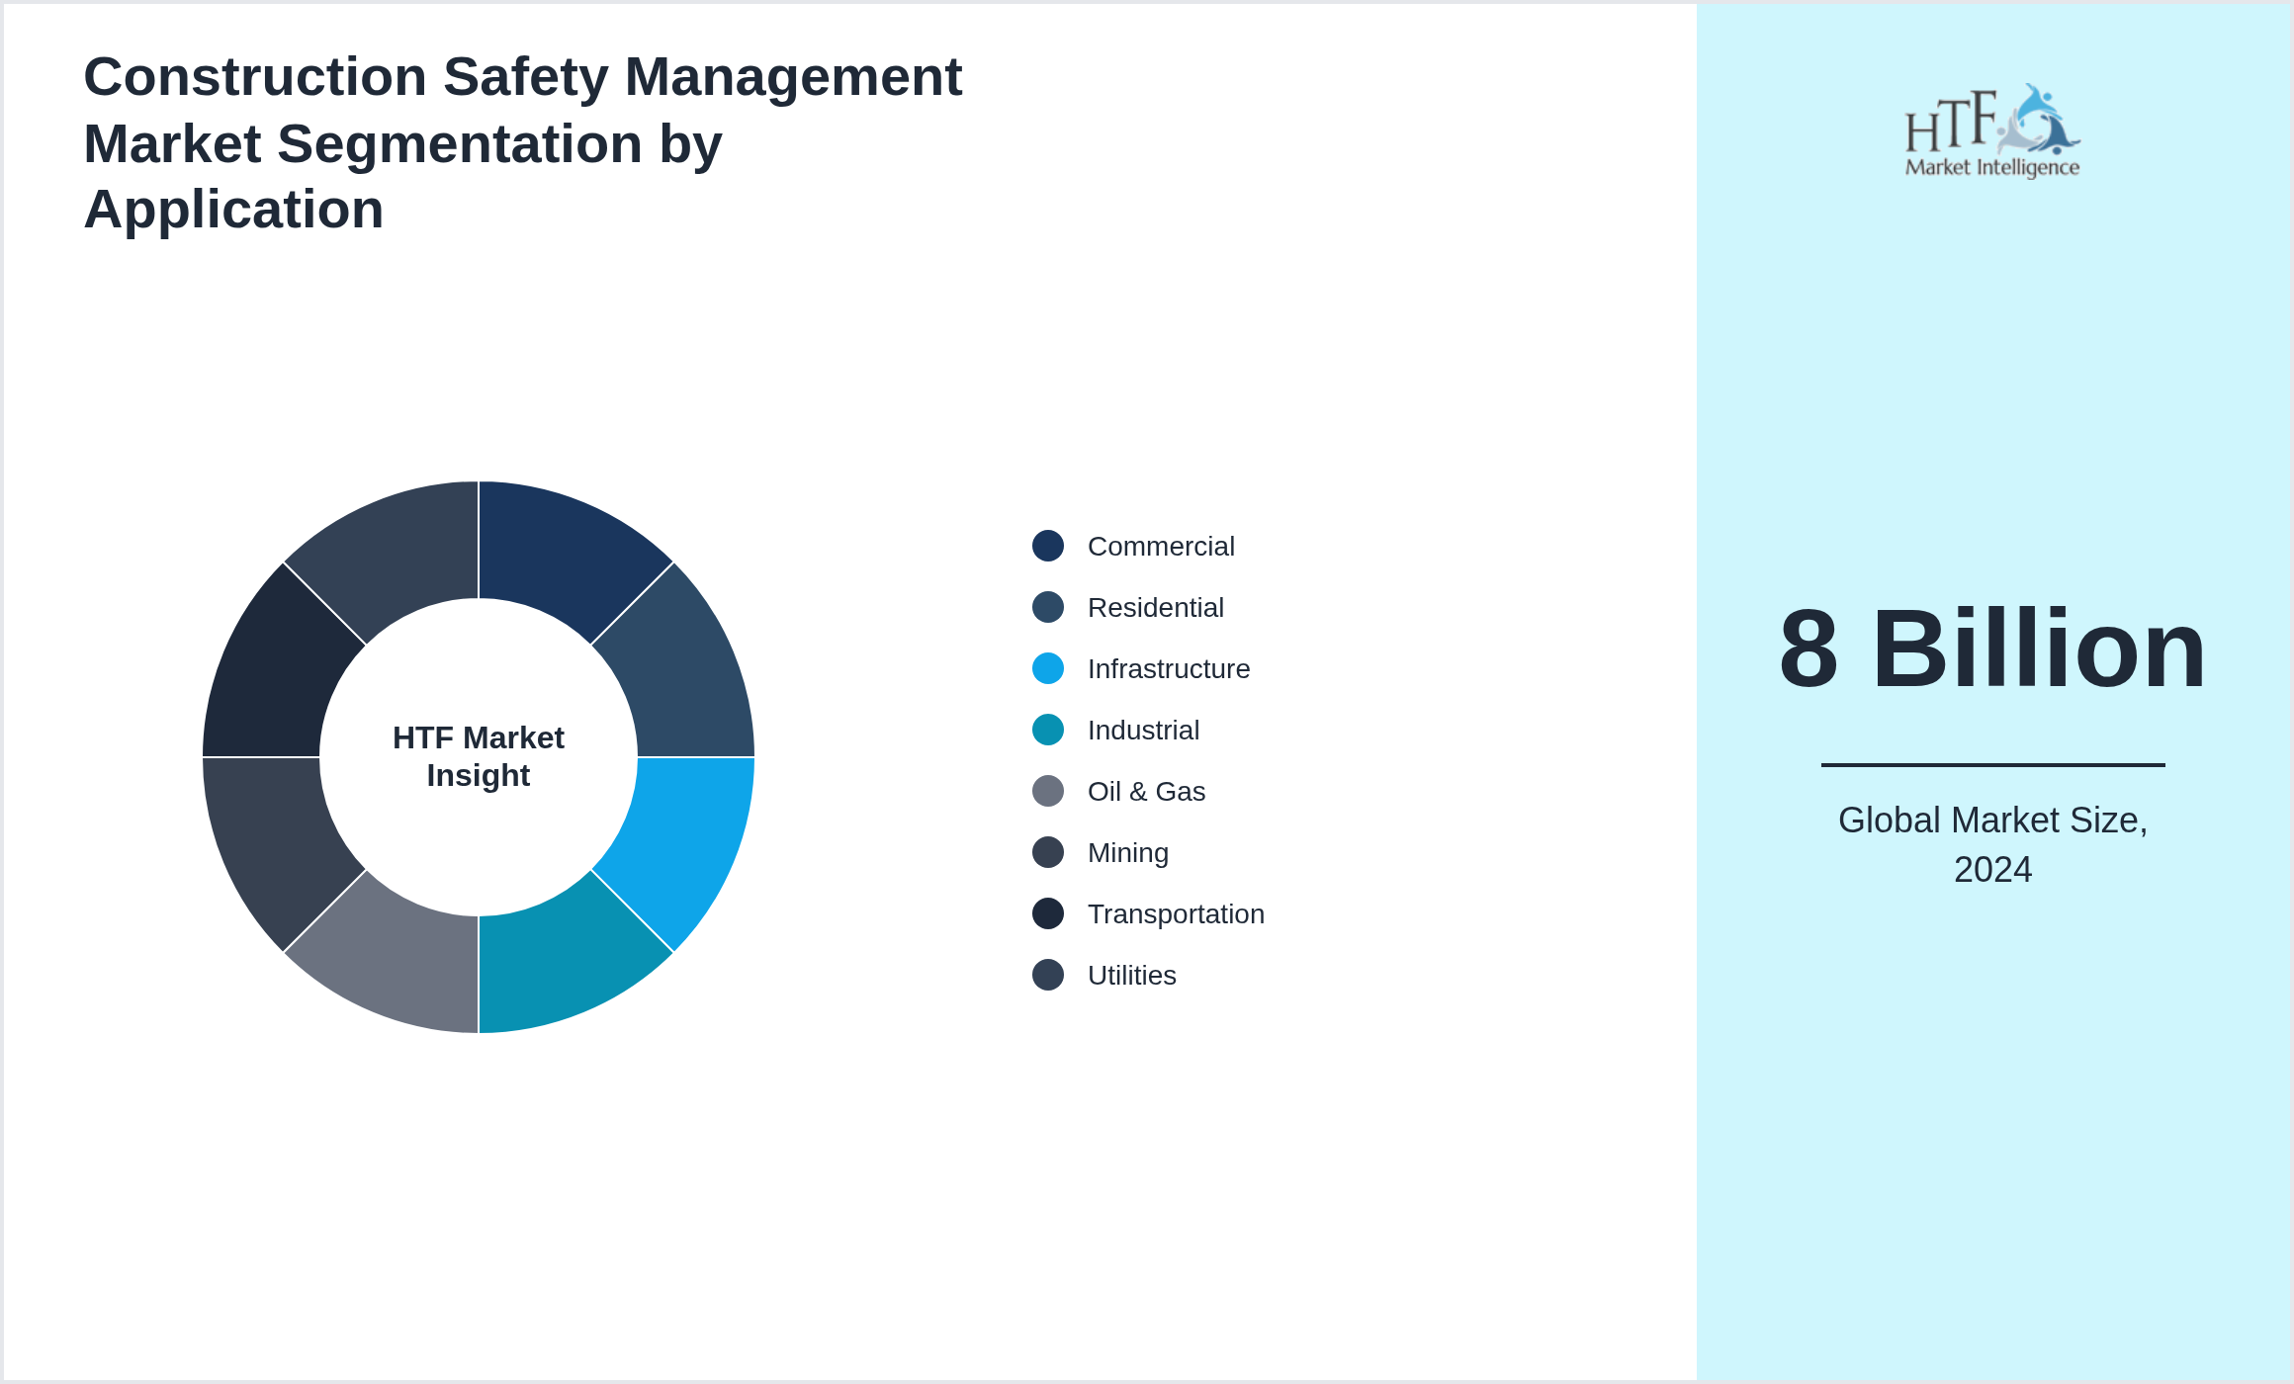This screenshot has height=1384, width=2294.
Task: Click the chart title about Market Segmentation
Action: (522, 142)
